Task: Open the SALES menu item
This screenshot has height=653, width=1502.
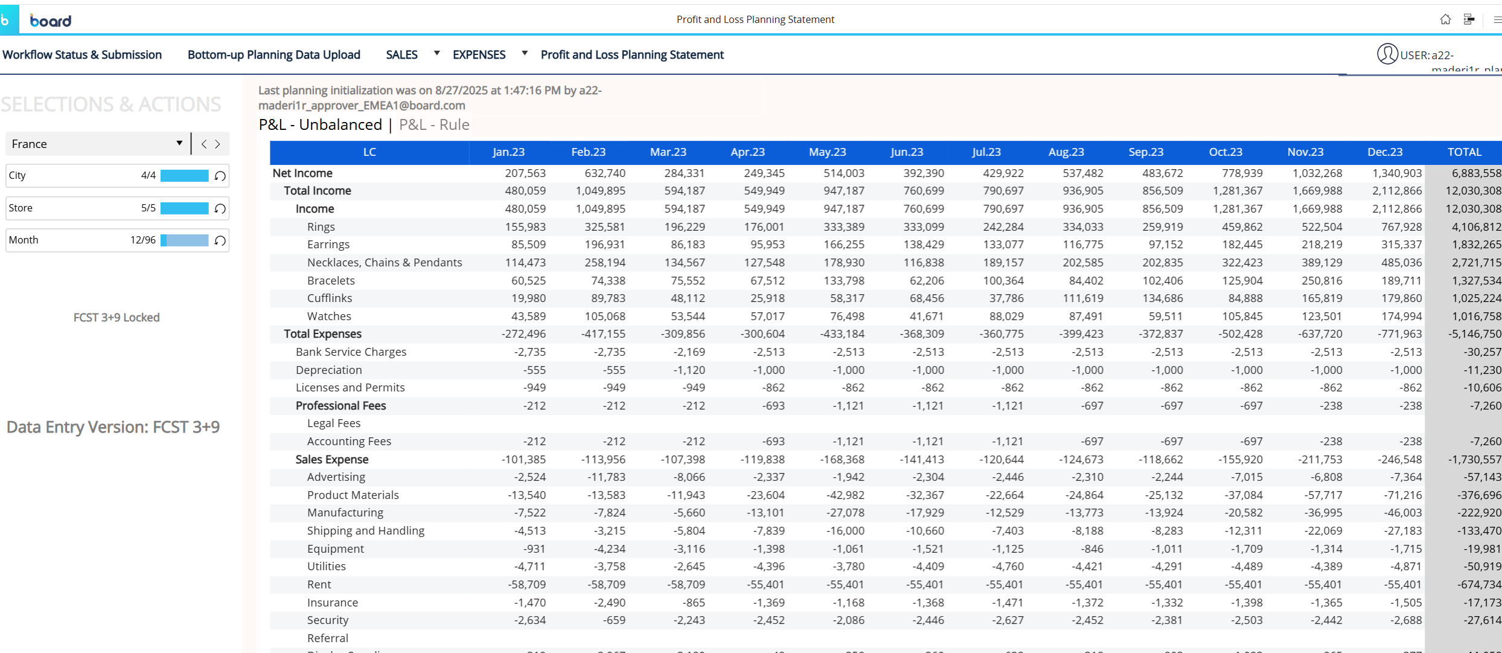Action: point(402,54)
